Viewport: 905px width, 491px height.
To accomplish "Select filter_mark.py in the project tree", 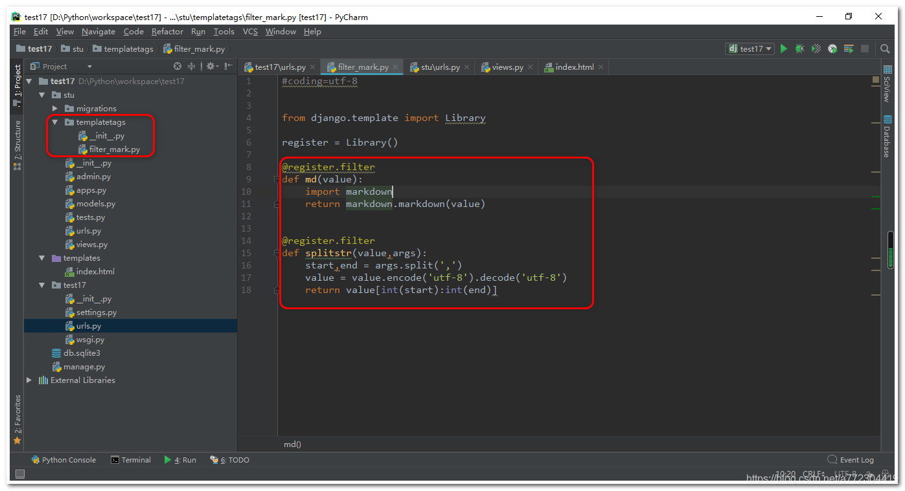I will 108,149.
